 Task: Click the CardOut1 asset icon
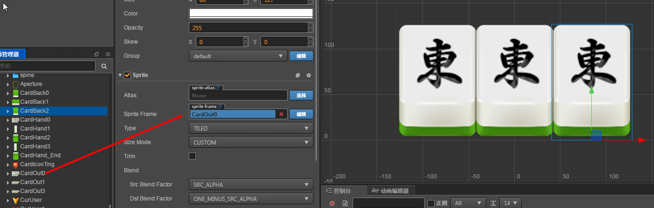[x=16, y=182]
